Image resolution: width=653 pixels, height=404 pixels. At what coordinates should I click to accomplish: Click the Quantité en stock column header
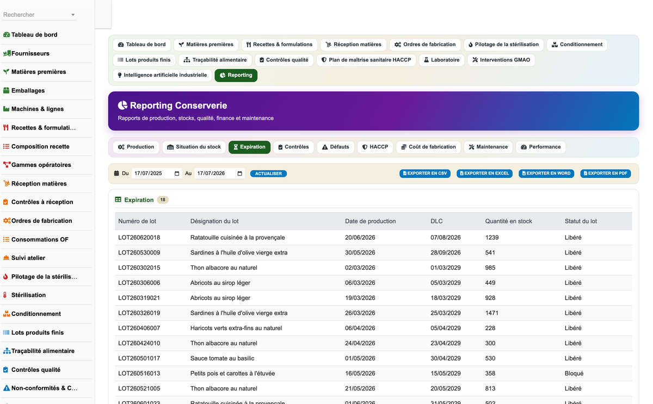509,221
